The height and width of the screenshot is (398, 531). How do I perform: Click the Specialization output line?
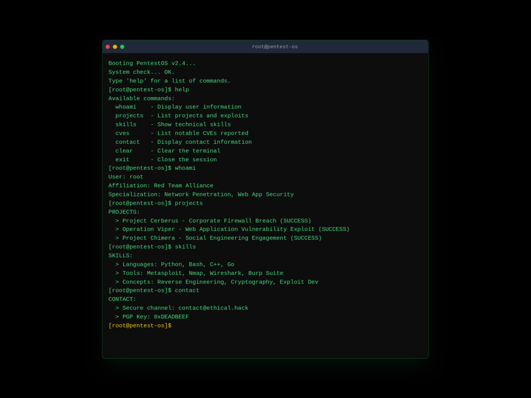[201, 195]
